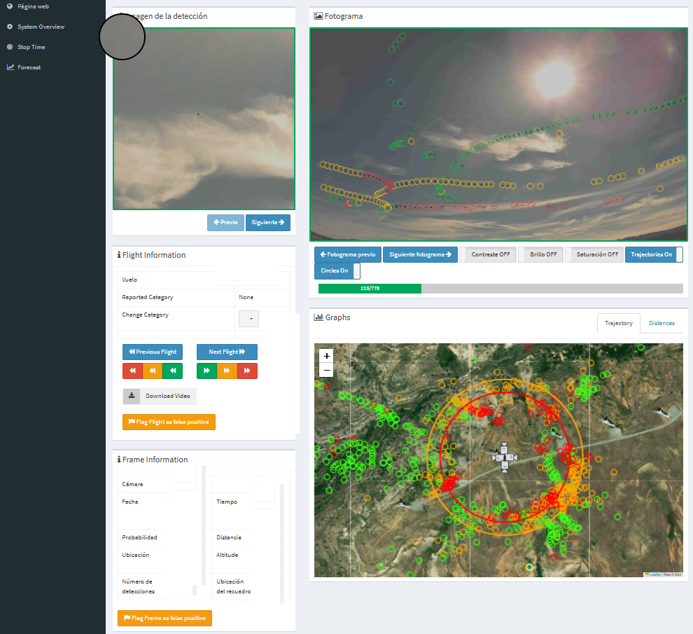
Task: Click the green rewind flight button
Action: pyautogui.click(x=172, y=371)
